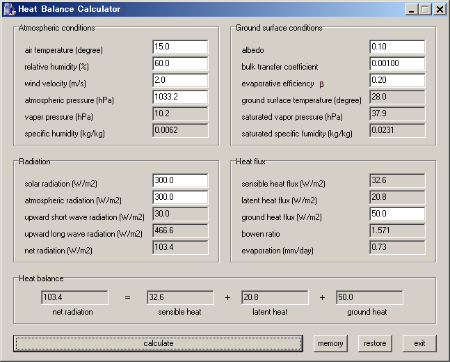Viewport: 450px width, 362px height.
Task: Select the evaporative efficiency β field
Action: click(397, 80)
